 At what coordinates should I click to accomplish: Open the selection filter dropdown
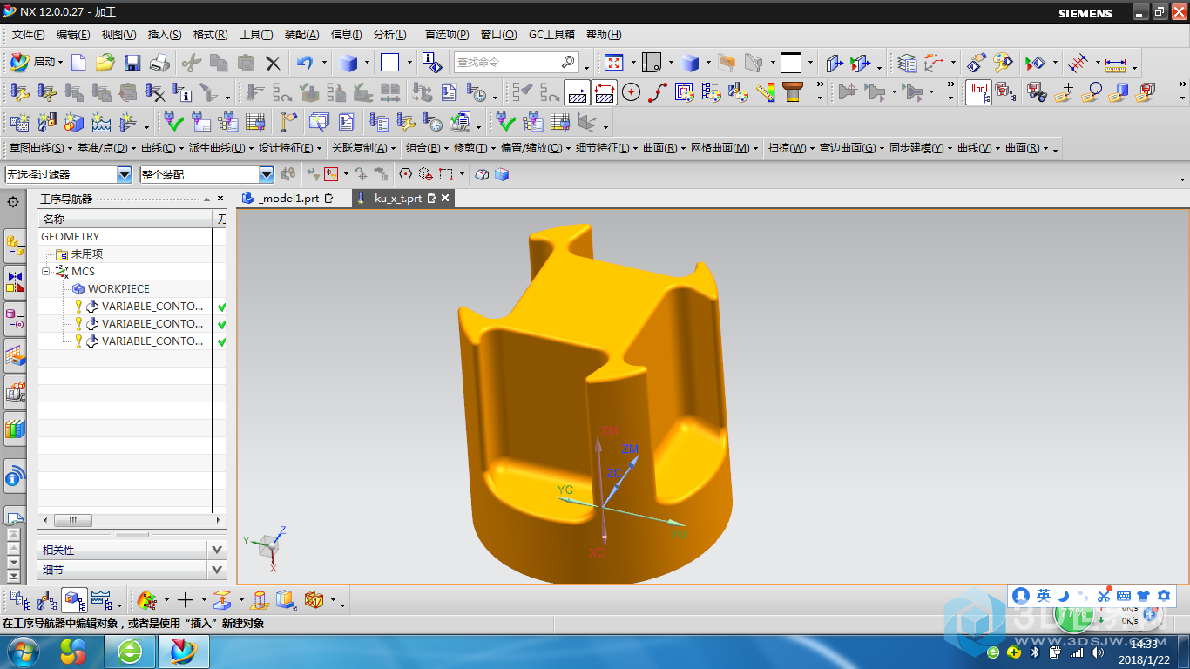(x=125, y=174)
